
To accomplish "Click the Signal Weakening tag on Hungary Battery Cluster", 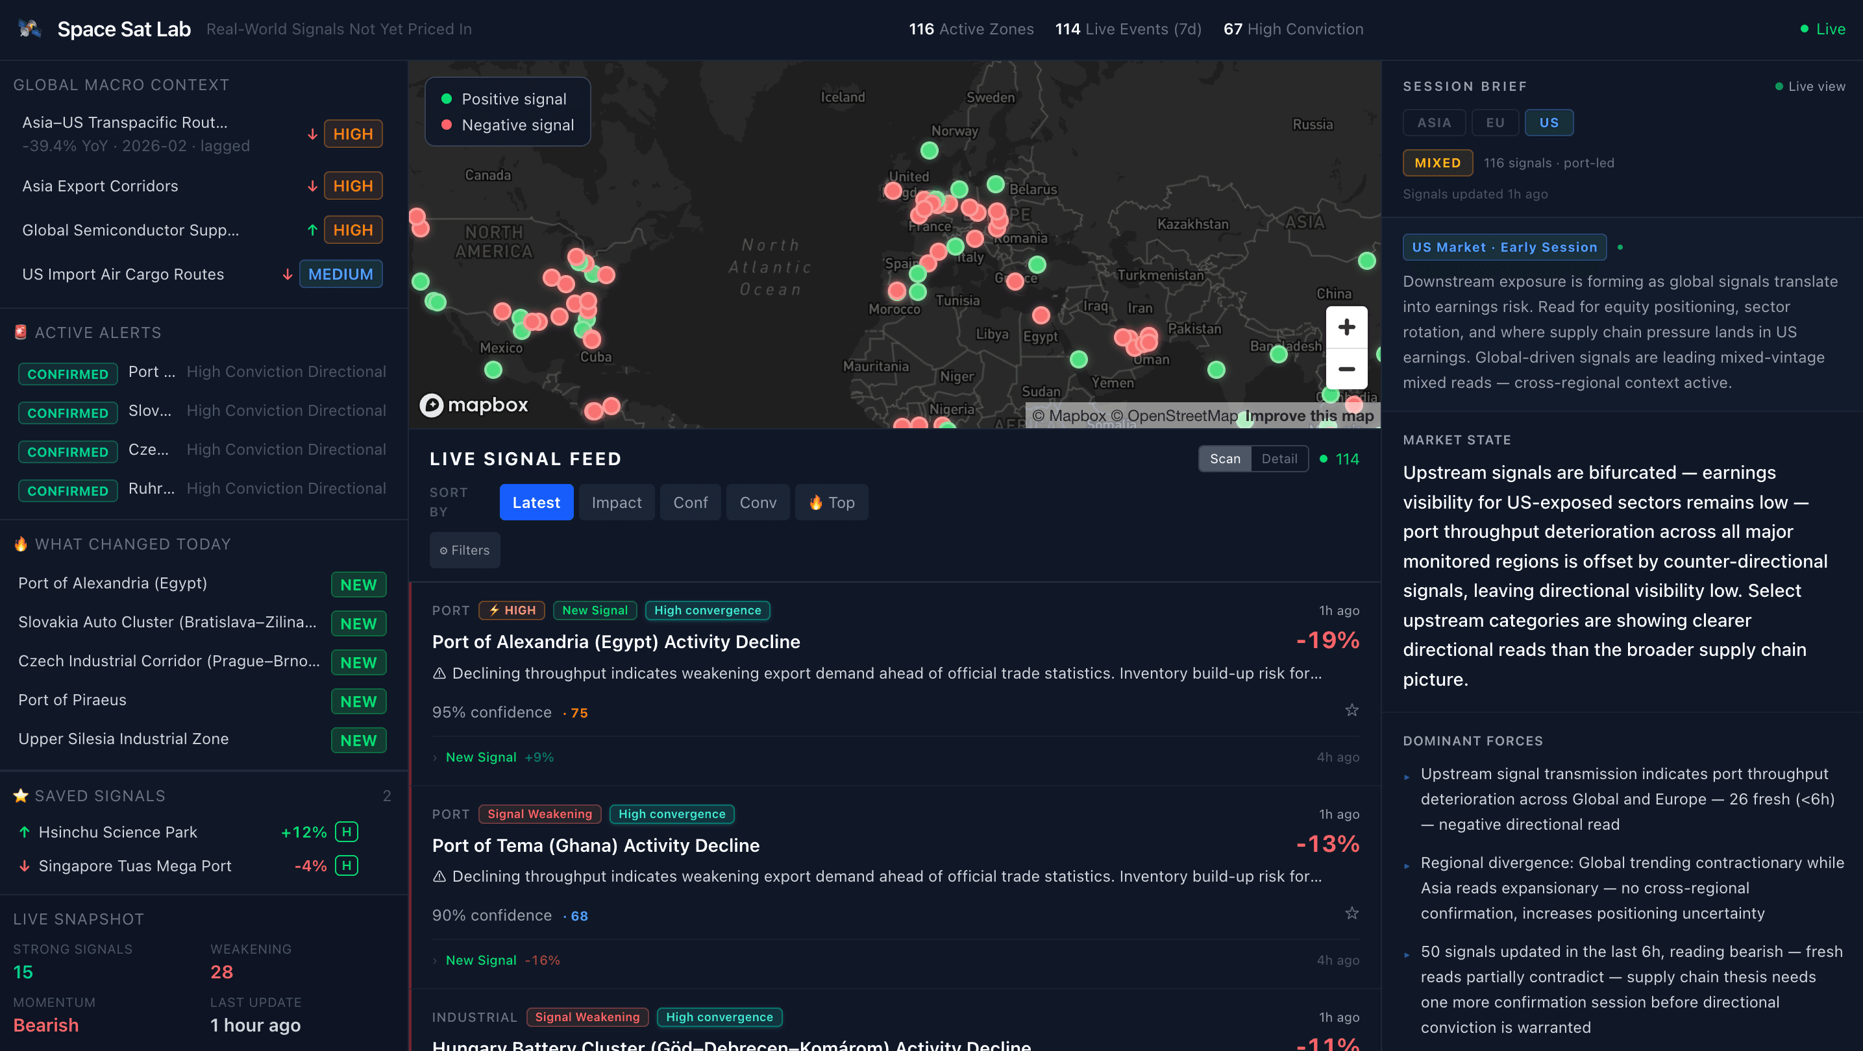I will coord(587,1017).
